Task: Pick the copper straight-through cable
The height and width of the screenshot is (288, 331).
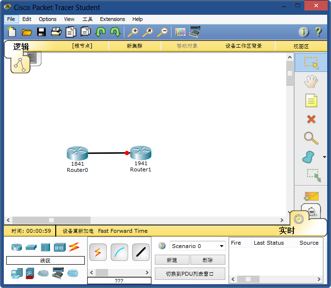Action: (x=141, y=252)
